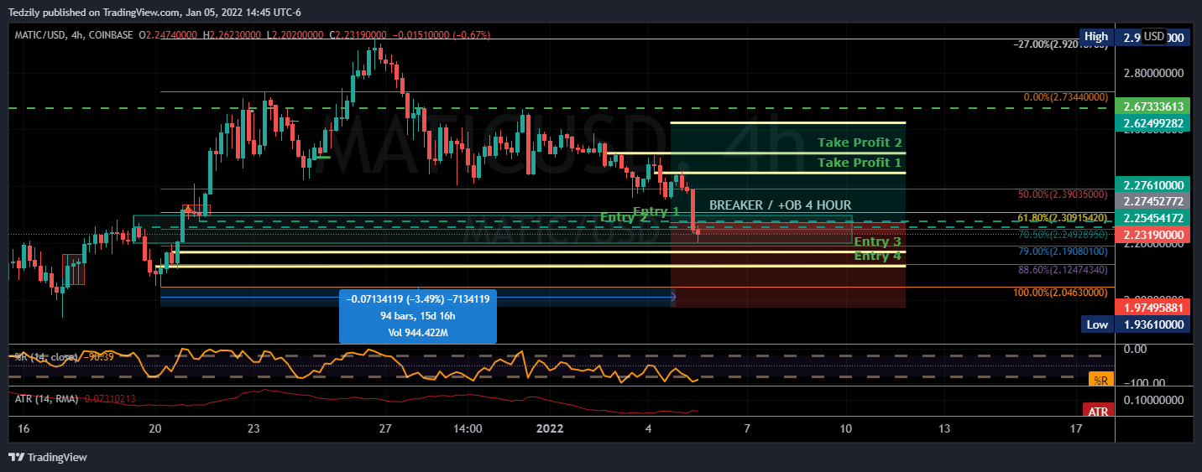This screenshot has height=472, width=1202.
Task: Click the 88.60%(2.12474340) Fibonacci level label
Action: coord(1063,269)
